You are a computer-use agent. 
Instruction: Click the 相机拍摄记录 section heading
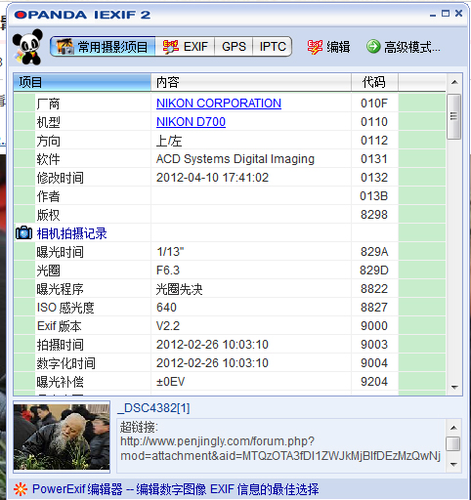click(x=71, y=233)
